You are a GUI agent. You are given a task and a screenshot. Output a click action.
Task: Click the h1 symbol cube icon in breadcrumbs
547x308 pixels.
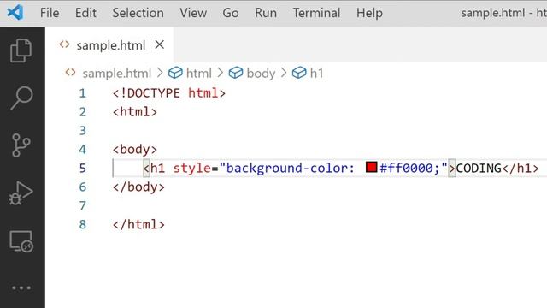(x=299, y=73)
